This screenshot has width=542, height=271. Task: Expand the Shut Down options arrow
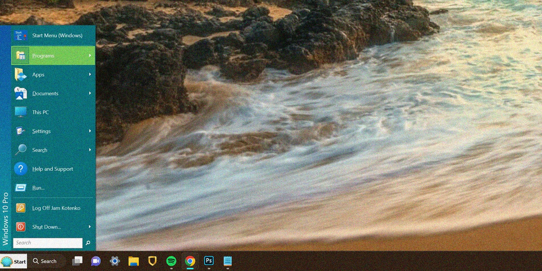[90, 227]
